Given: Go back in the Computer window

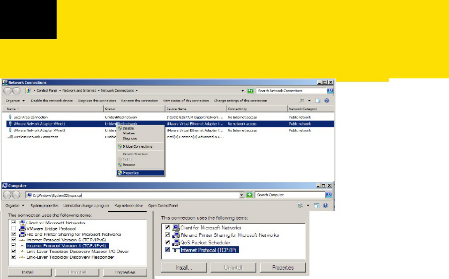Looking at the screenshot, I should coord(7,195).
